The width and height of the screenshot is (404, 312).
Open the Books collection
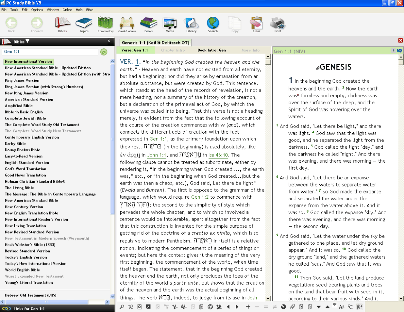click(x=149, y=25)
